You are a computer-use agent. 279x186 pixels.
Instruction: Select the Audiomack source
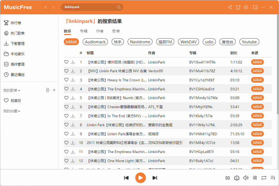click(x=95, y=42)
